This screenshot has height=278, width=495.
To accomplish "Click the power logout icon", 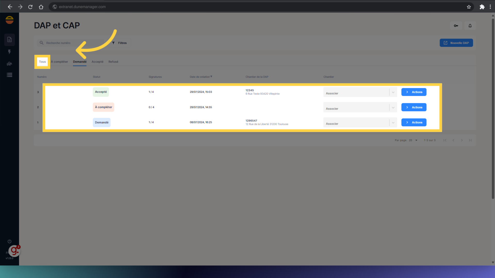I will click(x=10, y=241).
